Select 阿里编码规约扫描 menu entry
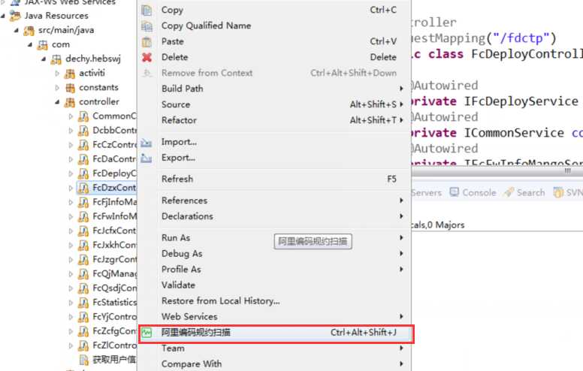 (x=275, y=333)
